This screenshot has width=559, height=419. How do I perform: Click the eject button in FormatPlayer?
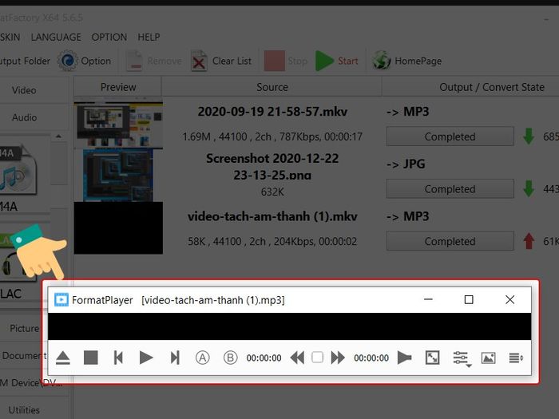coord(63,358)
